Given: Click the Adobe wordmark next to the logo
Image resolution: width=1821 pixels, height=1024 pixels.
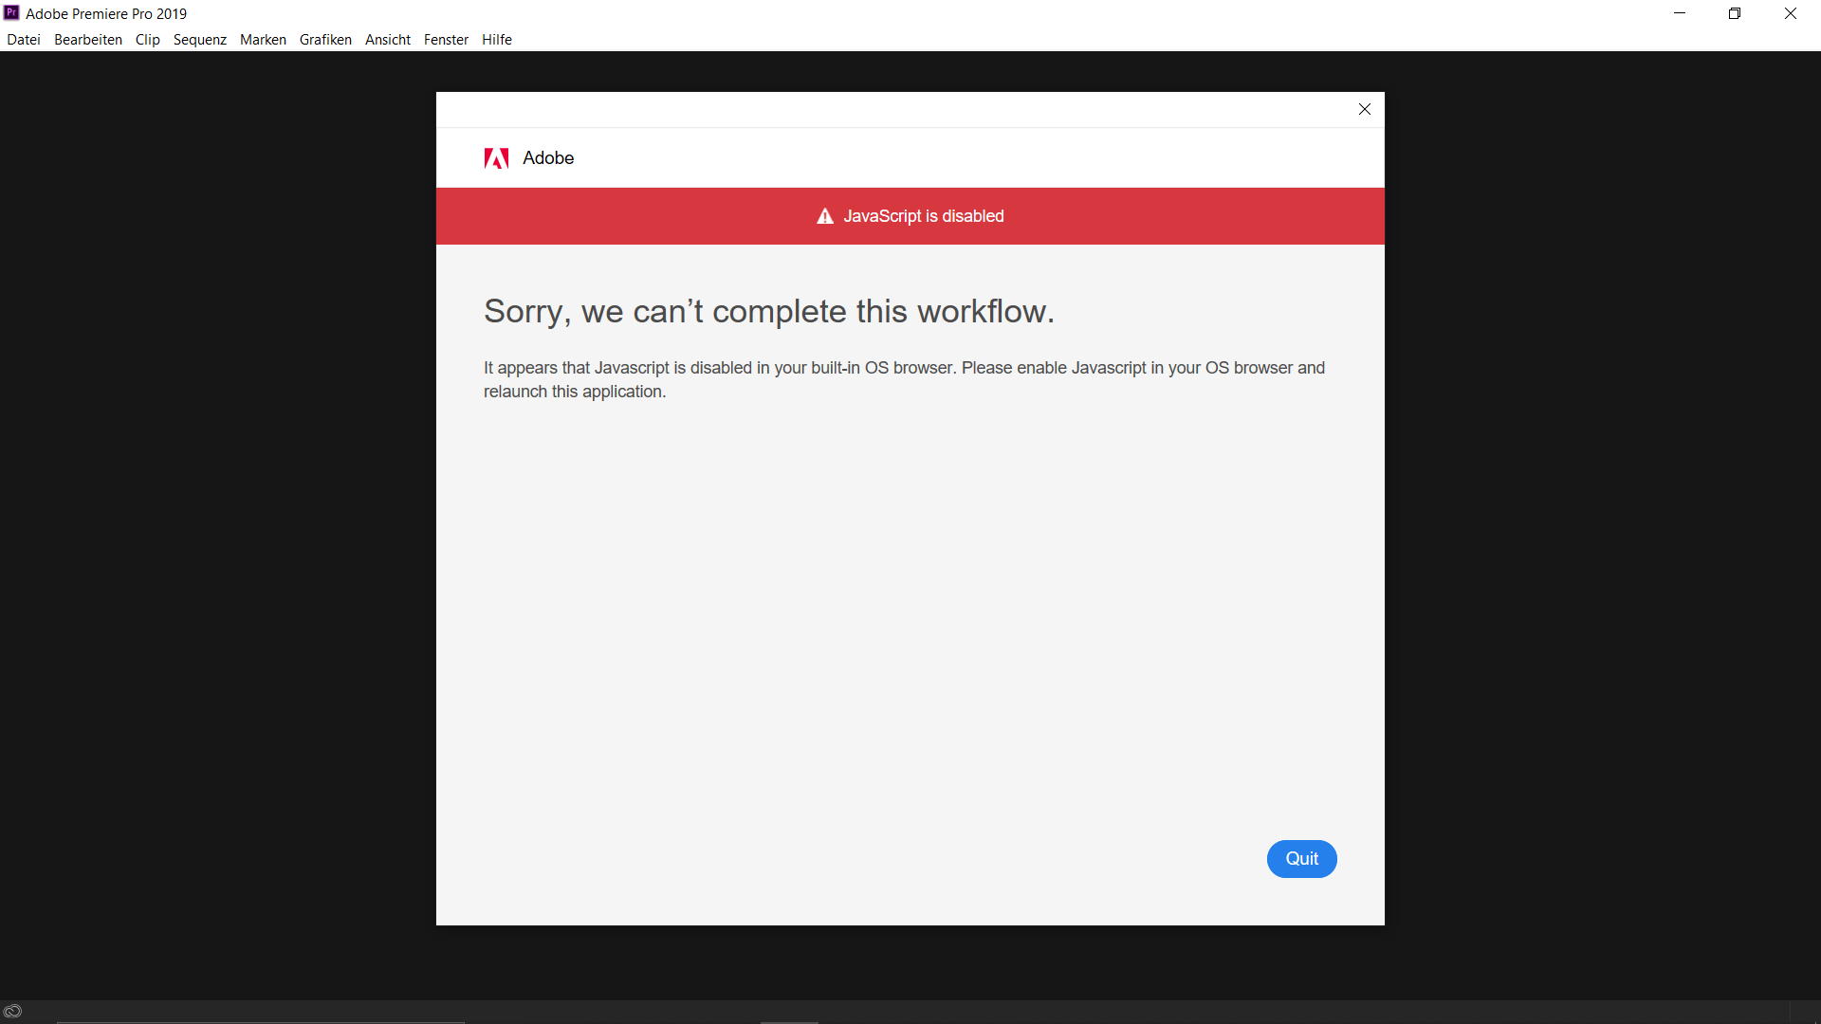Looking at the screenshot, I should [548, 158].
